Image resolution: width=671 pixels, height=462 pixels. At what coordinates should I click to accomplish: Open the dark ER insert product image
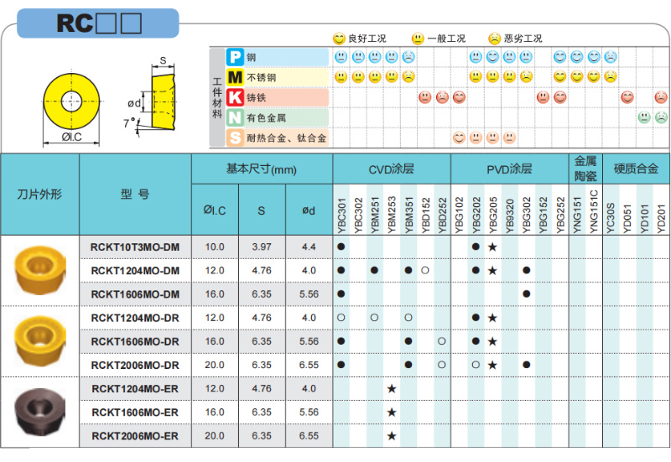tap(39, 412)
